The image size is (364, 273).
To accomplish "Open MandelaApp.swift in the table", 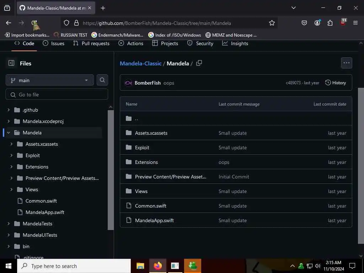I will 154,220.
